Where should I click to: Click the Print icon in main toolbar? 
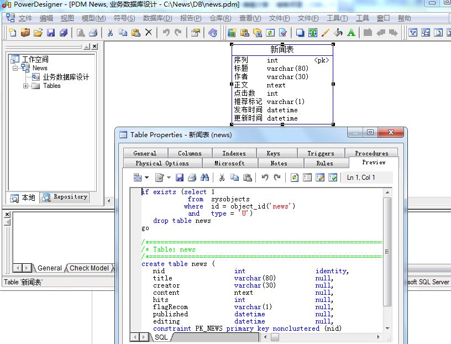tap(93, 33)
